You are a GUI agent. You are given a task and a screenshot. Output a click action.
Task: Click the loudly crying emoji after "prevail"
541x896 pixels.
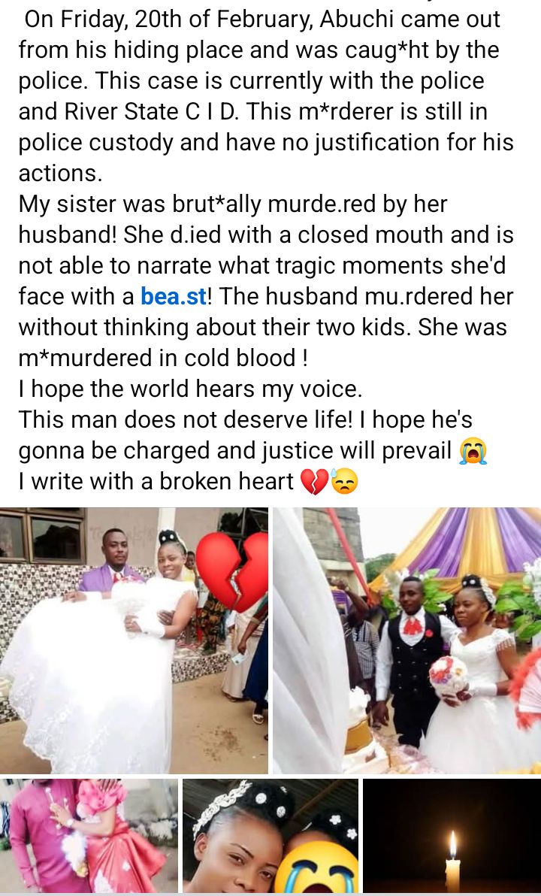point(473,452)
